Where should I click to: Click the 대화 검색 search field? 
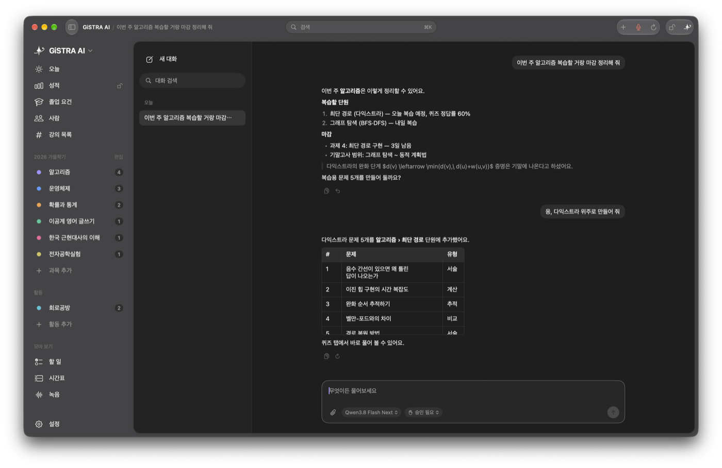pos(192,81)
